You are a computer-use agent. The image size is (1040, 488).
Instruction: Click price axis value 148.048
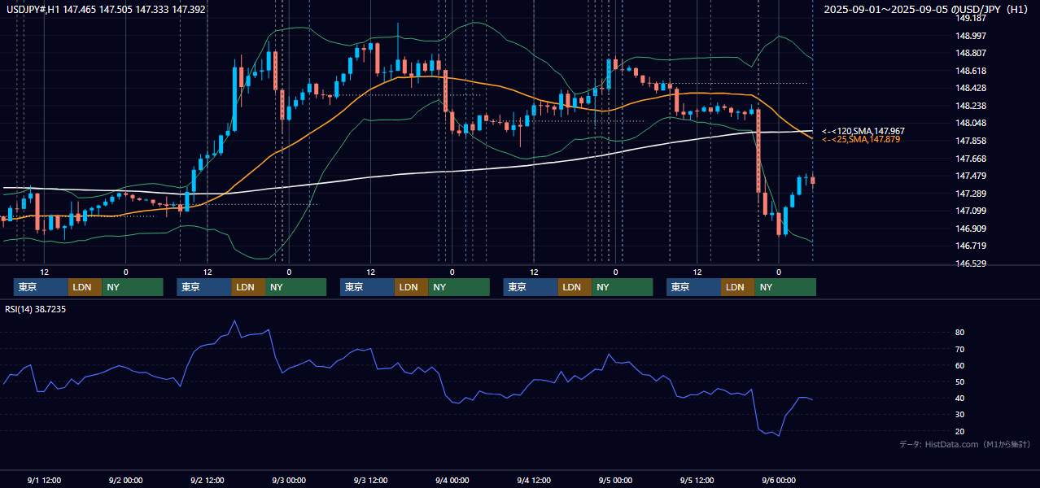coord(970,124)
